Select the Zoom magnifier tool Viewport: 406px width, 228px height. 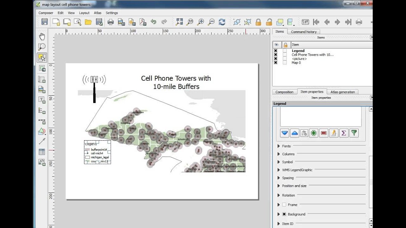tap(42, 47)
